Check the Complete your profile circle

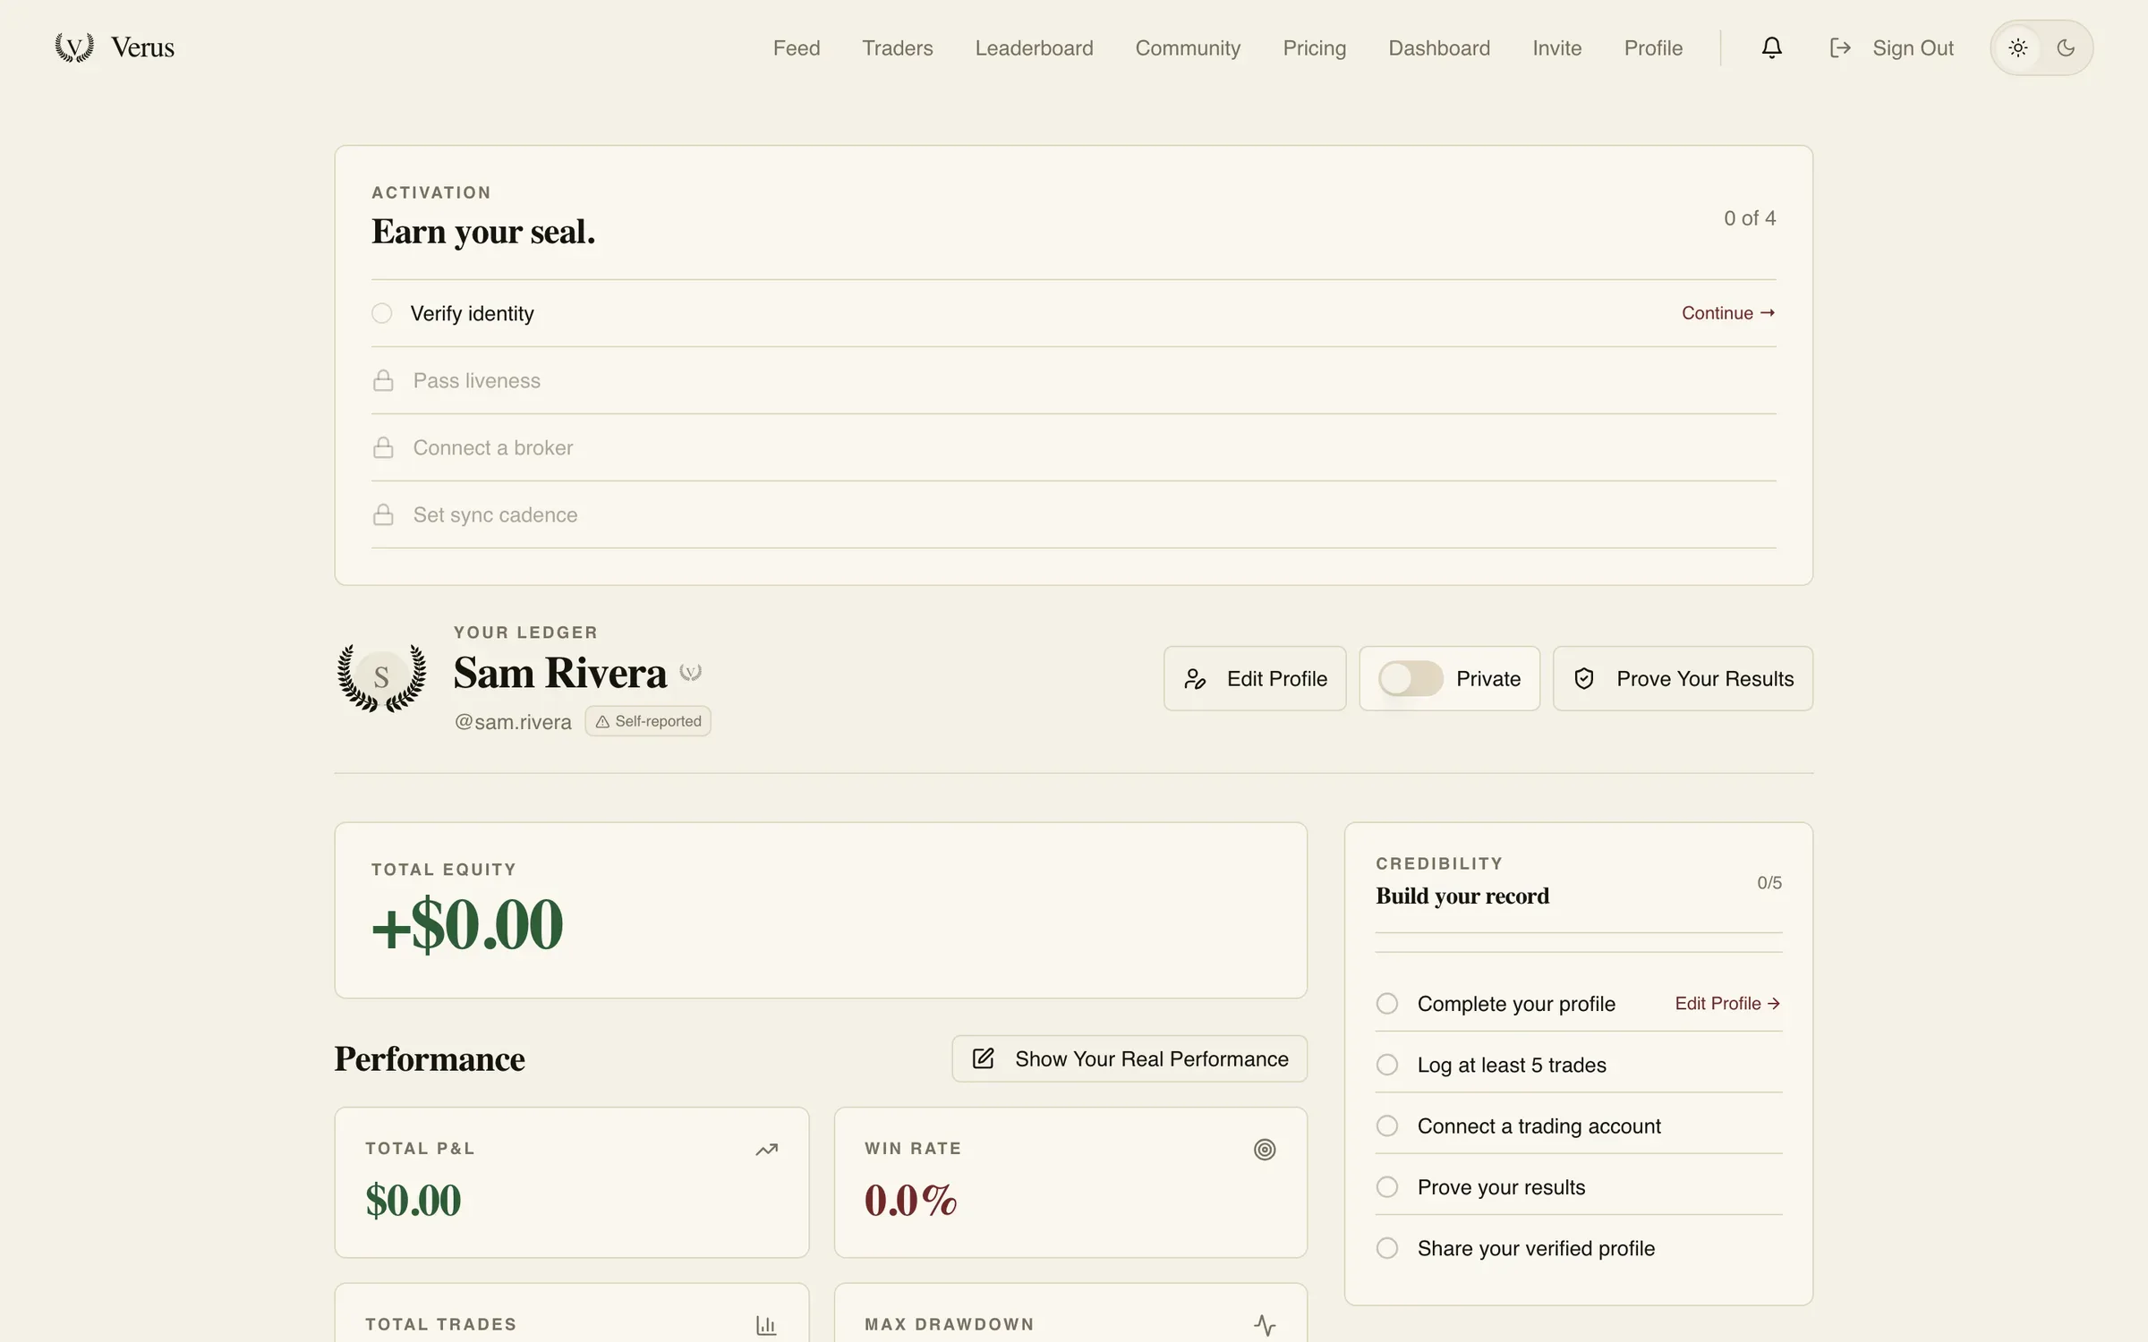1387,1003
